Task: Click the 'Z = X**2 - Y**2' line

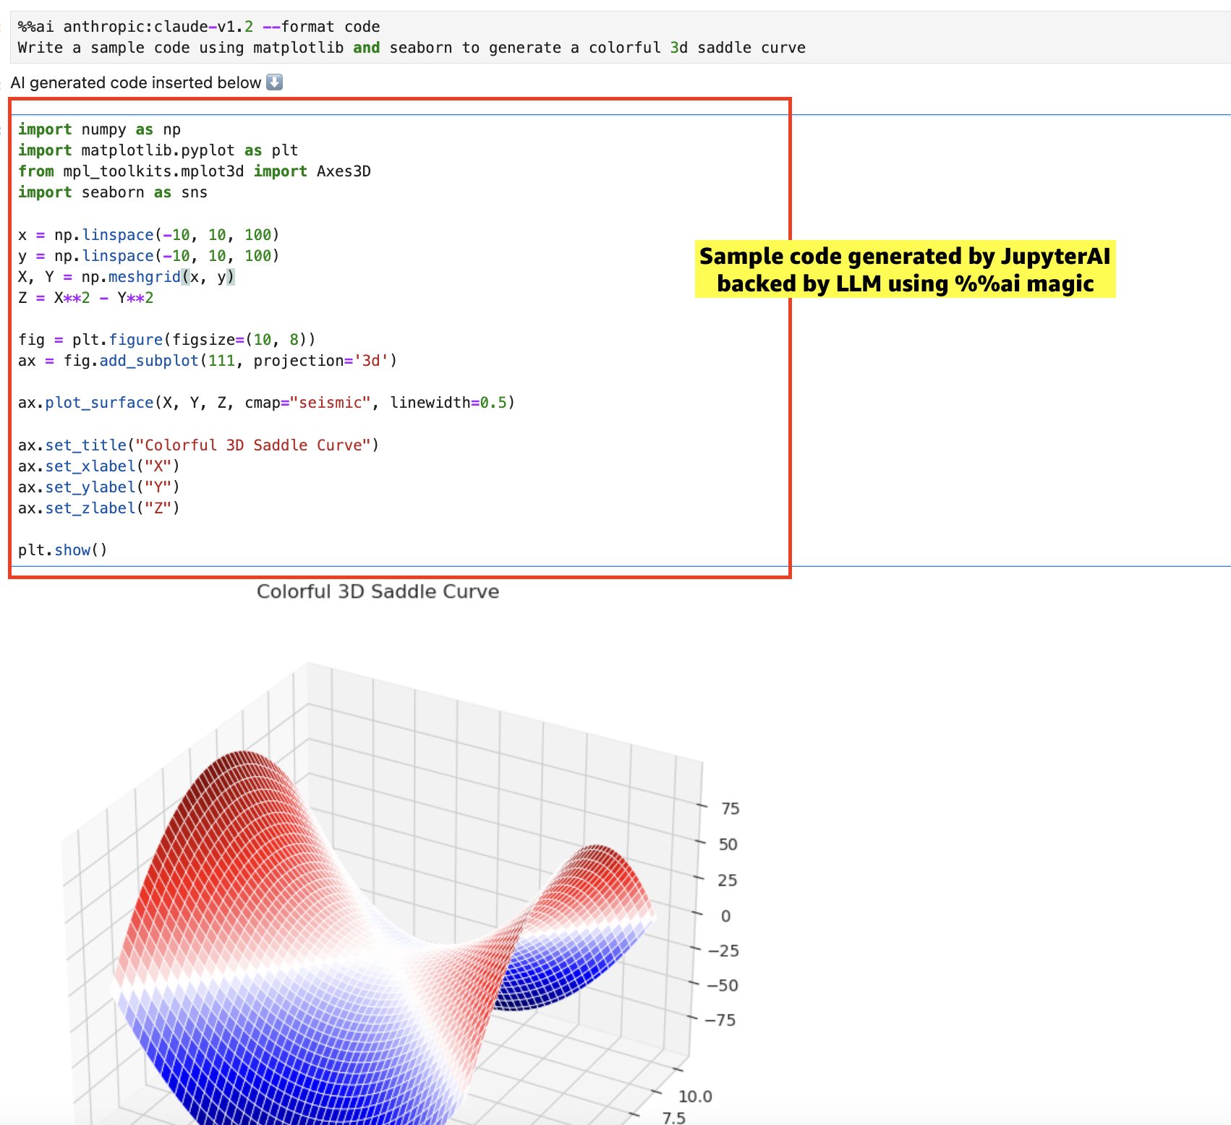Action: tap(85, 298)
